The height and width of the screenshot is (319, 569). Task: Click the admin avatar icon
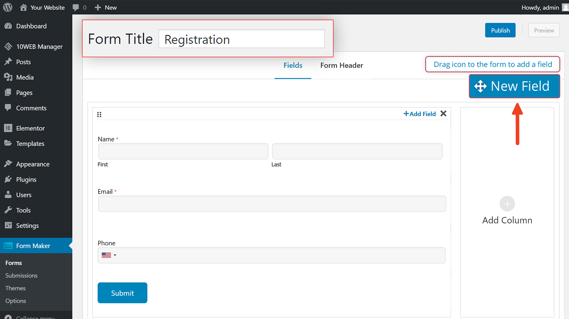[x=565, y=7]
